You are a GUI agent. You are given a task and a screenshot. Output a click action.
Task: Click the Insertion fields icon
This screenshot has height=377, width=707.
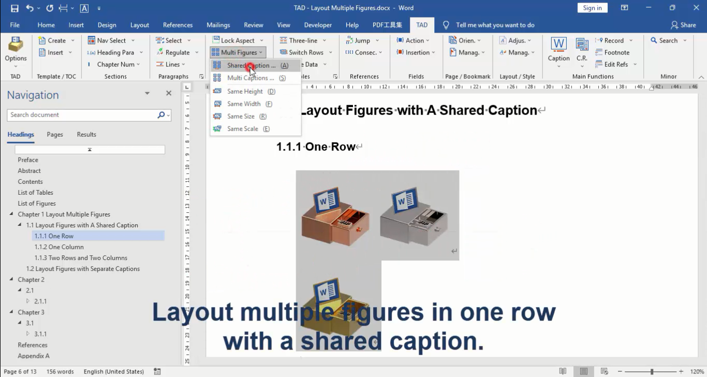[400, 52]
